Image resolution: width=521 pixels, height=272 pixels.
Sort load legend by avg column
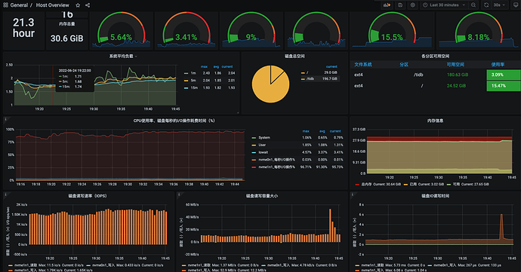(216, 66)
